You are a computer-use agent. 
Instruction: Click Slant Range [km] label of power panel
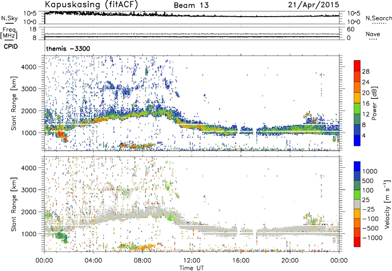pos(14,103)
